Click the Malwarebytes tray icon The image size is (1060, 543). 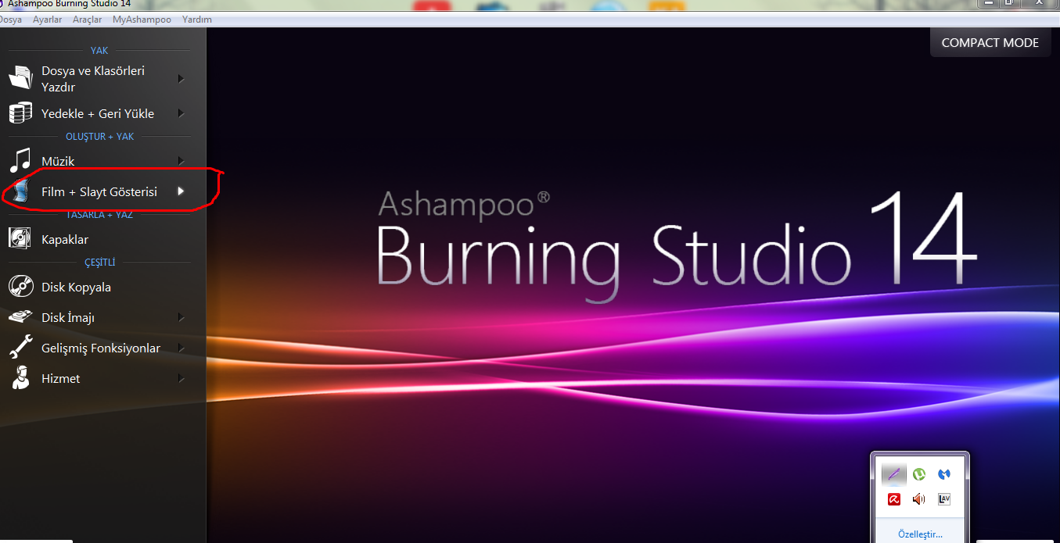[944, 473]
